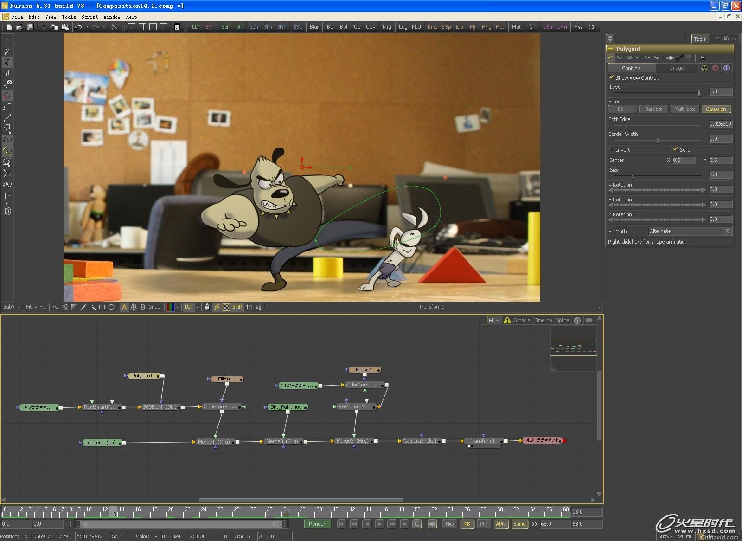
Task: Add a Color Corrector with the CC button
Action: click(357, 27)
